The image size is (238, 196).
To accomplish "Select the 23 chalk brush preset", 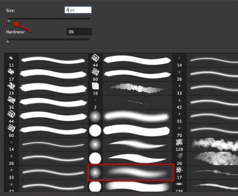I will tap(46, 88).
